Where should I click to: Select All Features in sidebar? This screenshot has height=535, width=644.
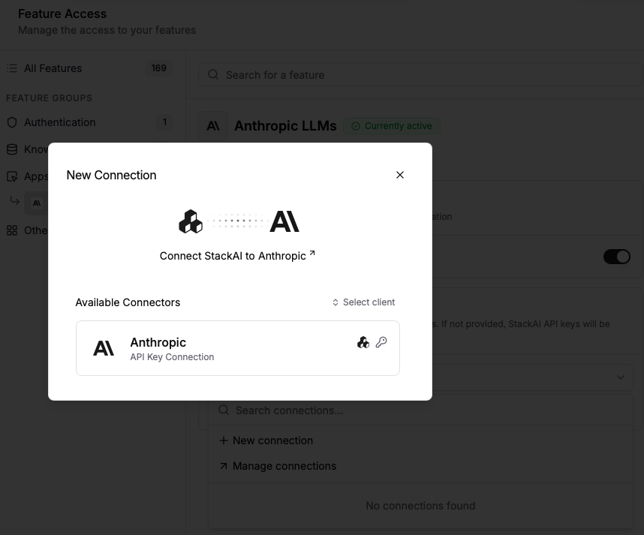click(53, 68)
